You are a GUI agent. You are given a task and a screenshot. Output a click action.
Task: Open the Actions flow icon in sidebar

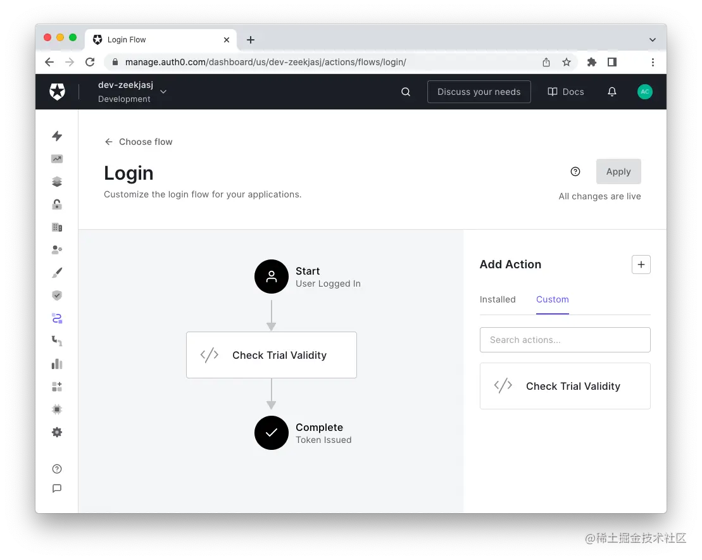[57, 318]
